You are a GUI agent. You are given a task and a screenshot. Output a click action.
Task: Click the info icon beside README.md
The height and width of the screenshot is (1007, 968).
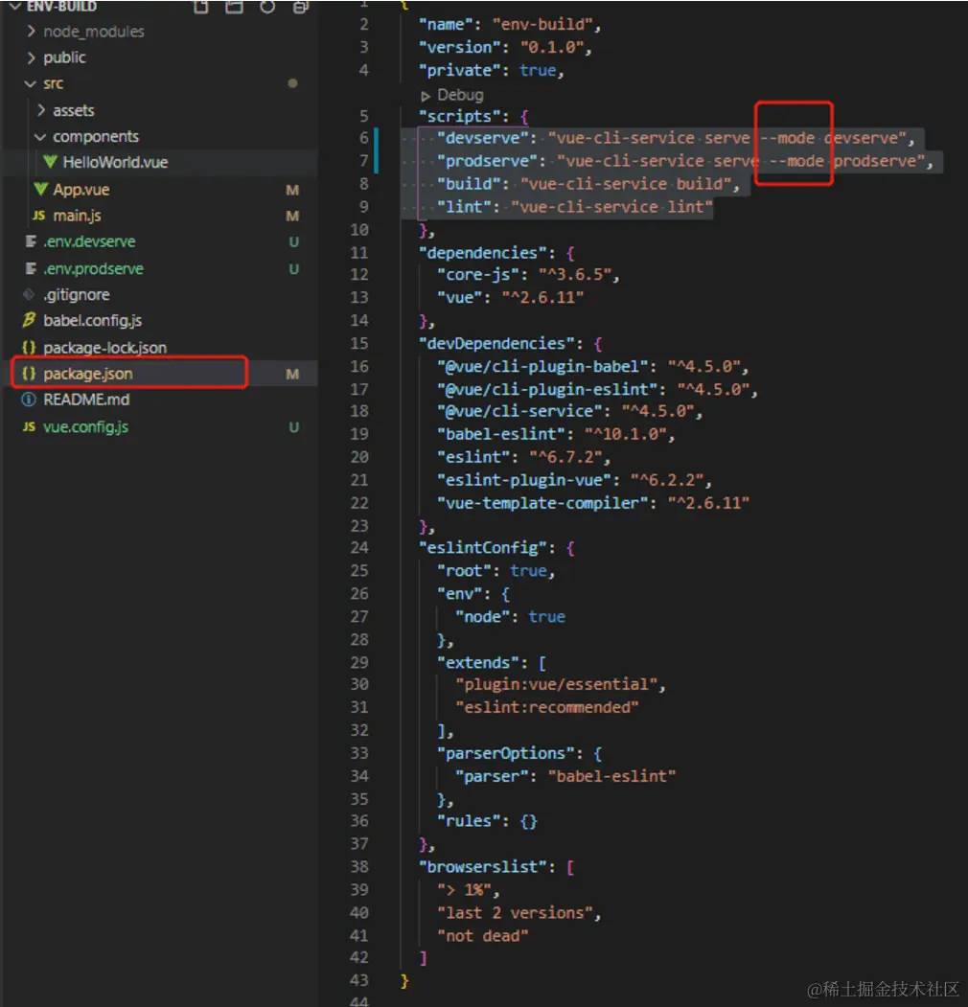(29, 400)
